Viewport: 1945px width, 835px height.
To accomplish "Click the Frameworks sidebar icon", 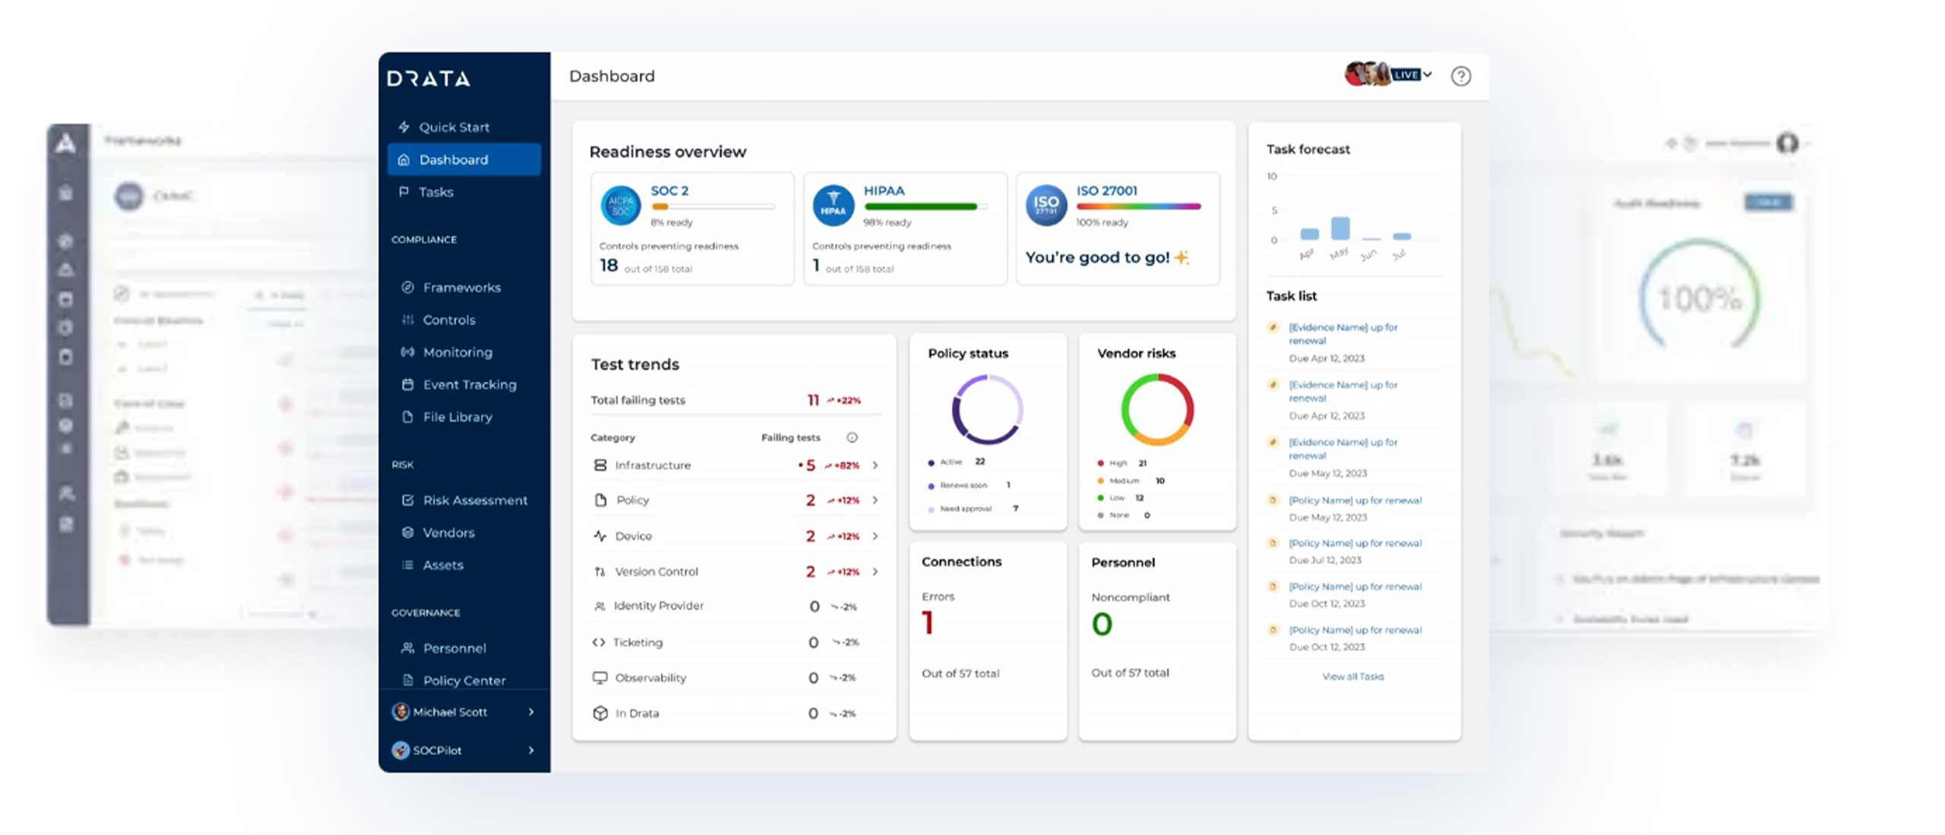I will [x=407, y=287].
